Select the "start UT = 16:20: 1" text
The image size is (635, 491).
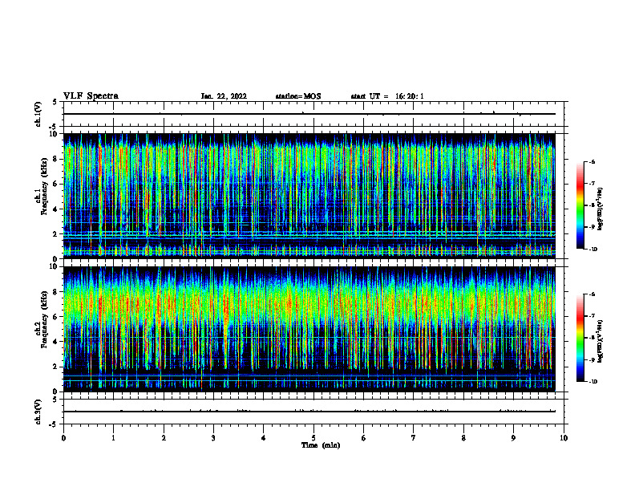(387, 96)
